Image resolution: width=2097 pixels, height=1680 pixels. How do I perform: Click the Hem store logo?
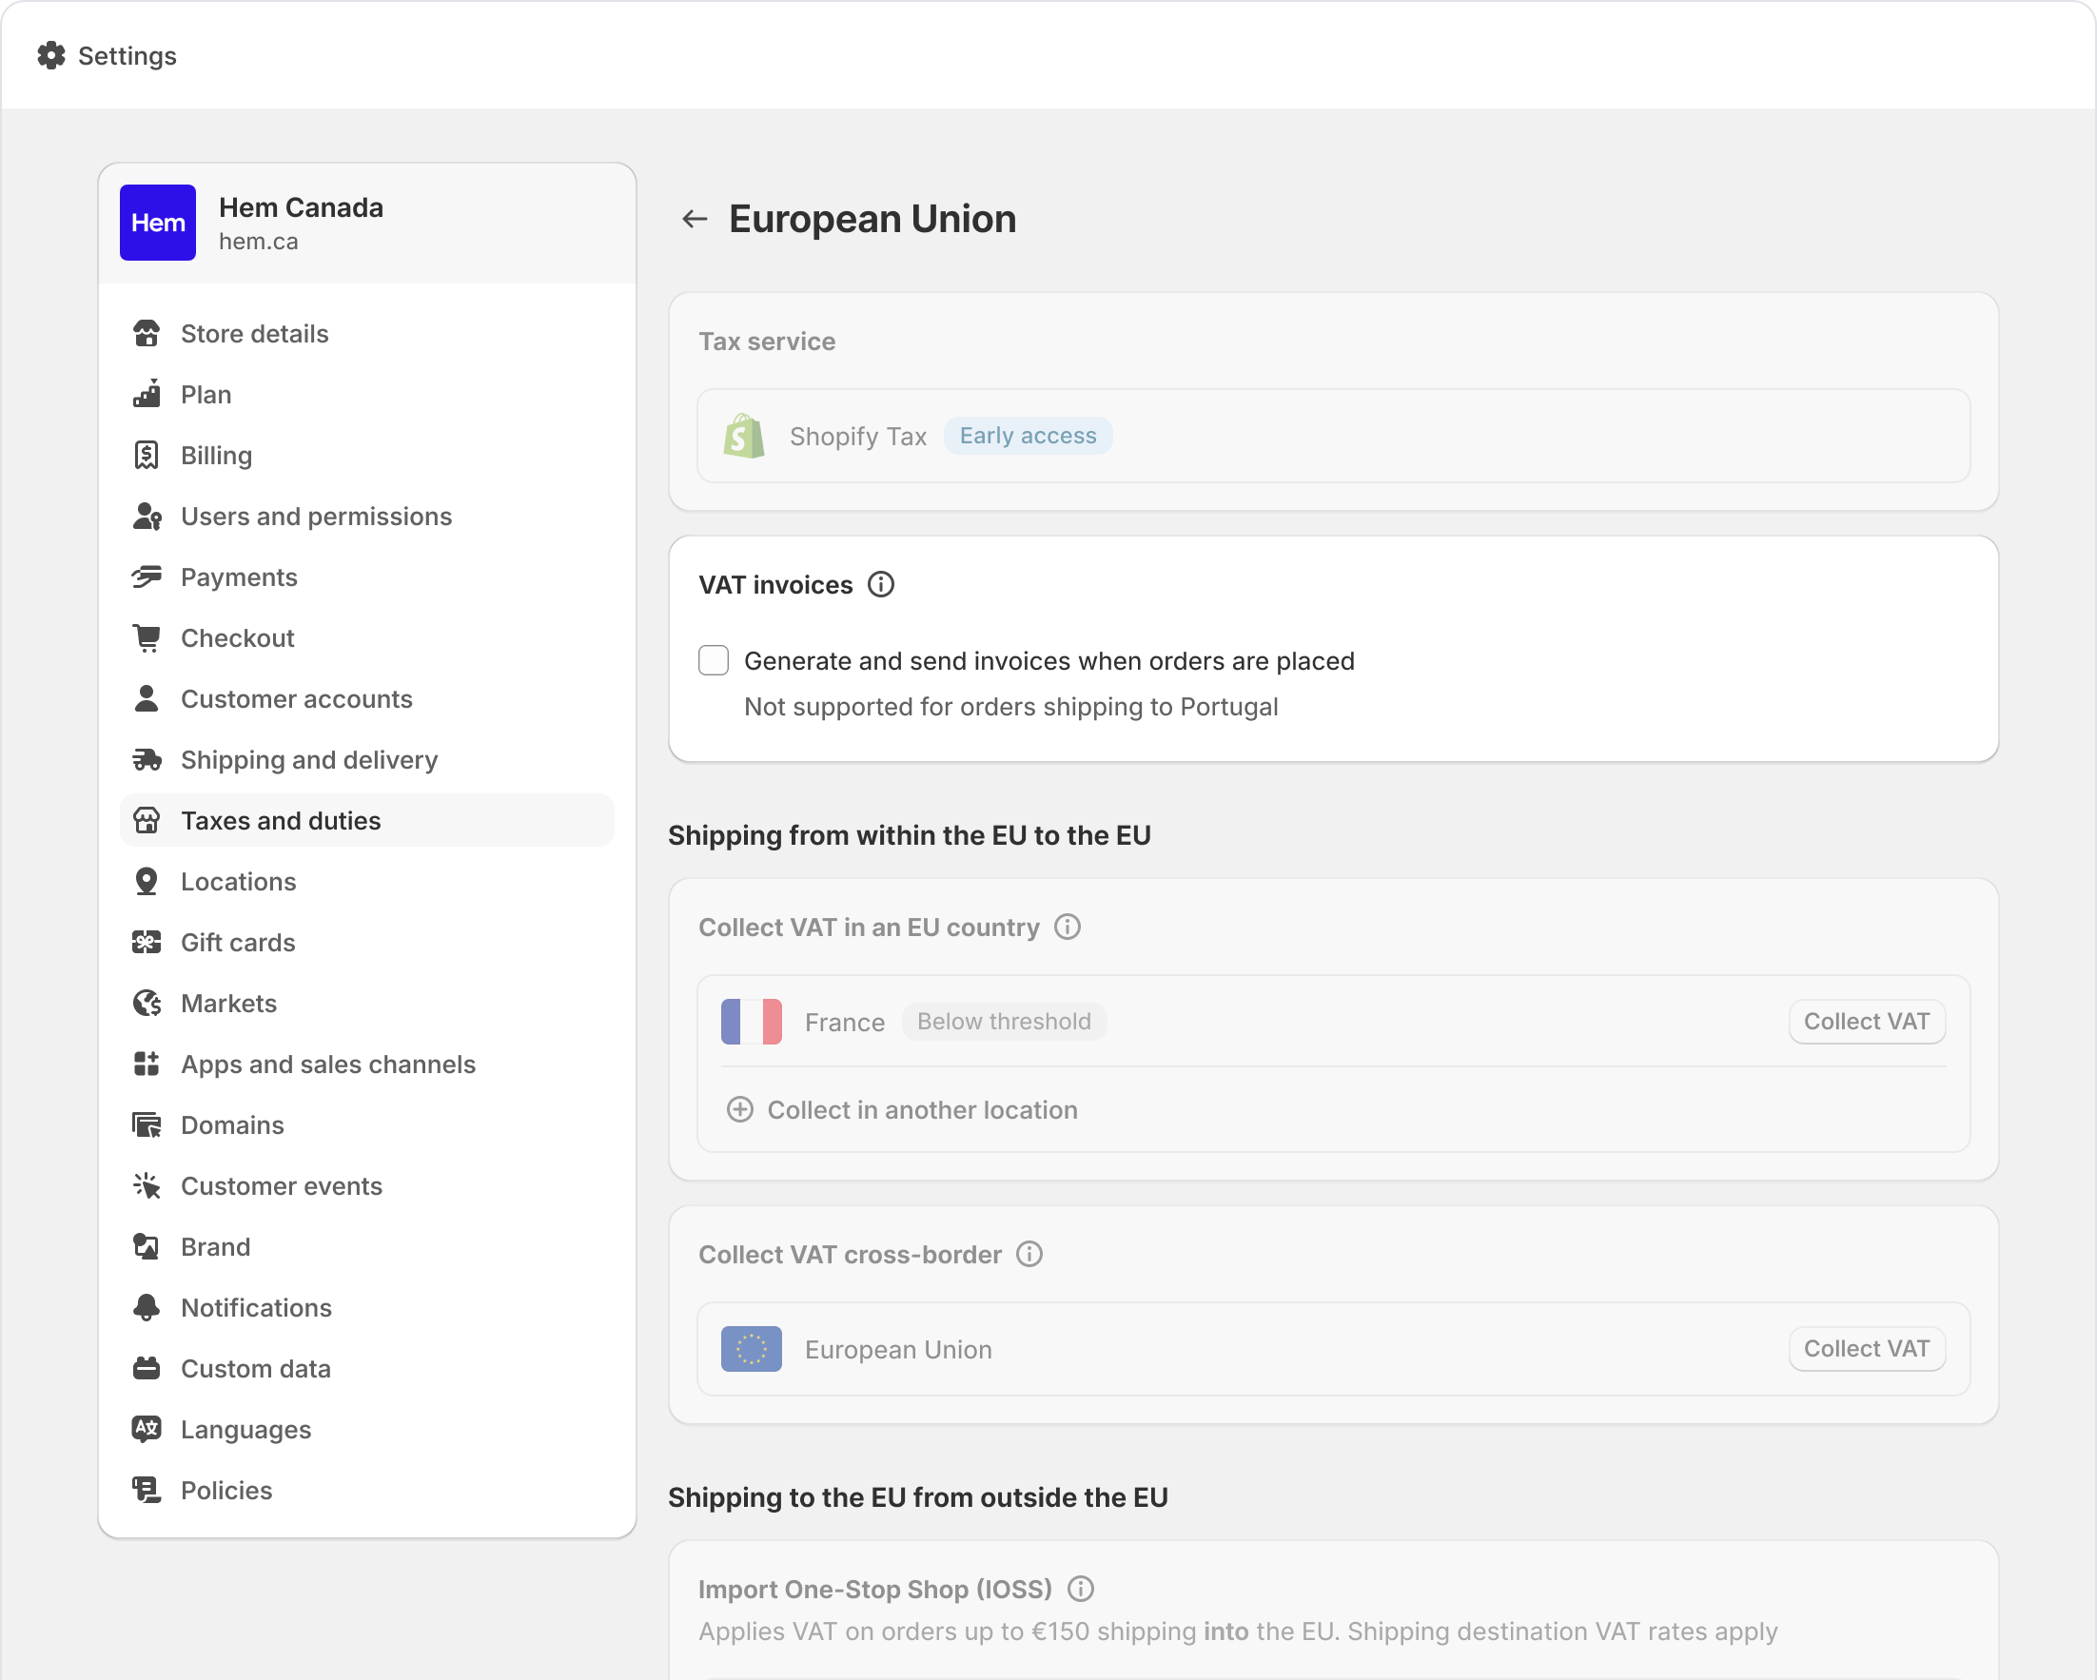(158, 223)
